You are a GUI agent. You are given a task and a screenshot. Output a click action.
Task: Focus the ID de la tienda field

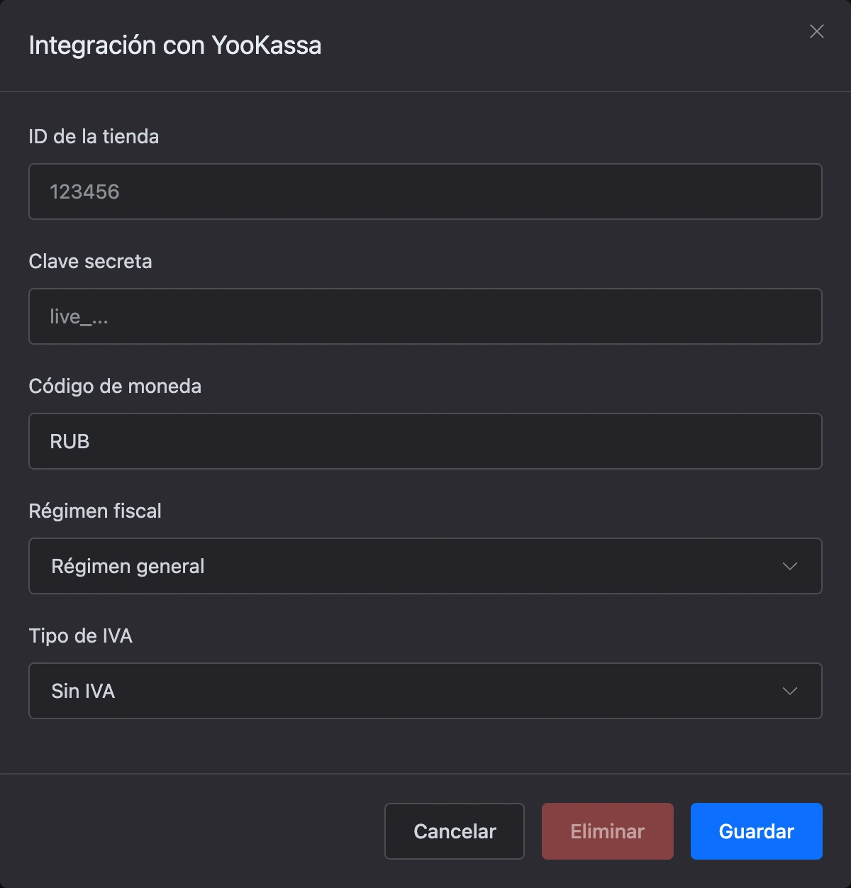(425, 192)
